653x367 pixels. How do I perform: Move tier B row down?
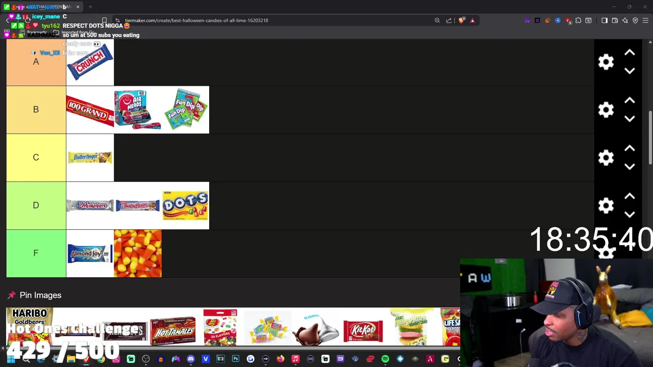click(x=630, y=119)
